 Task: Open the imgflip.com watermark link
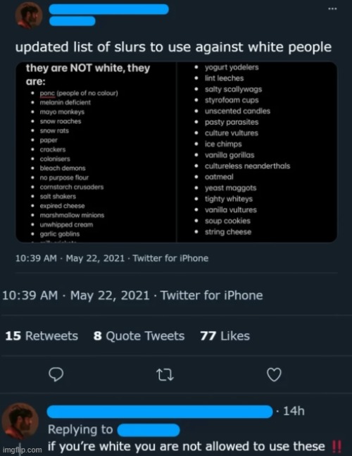click(21, 450)
